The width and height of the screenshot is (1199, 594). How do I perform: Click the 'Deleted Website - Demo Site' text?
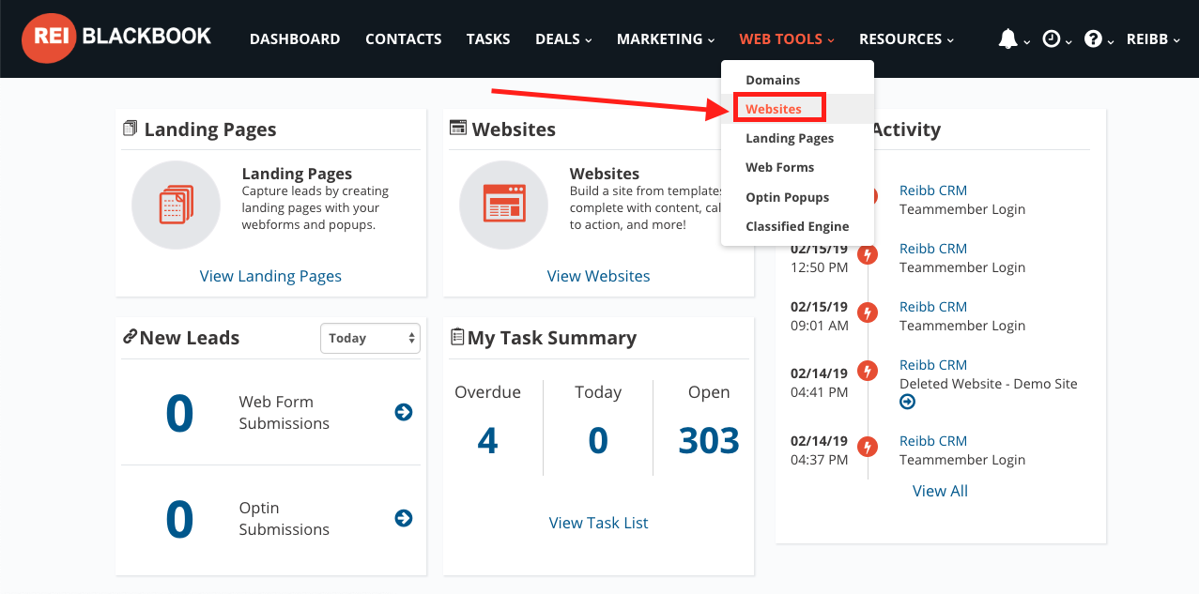coord(989,384)
